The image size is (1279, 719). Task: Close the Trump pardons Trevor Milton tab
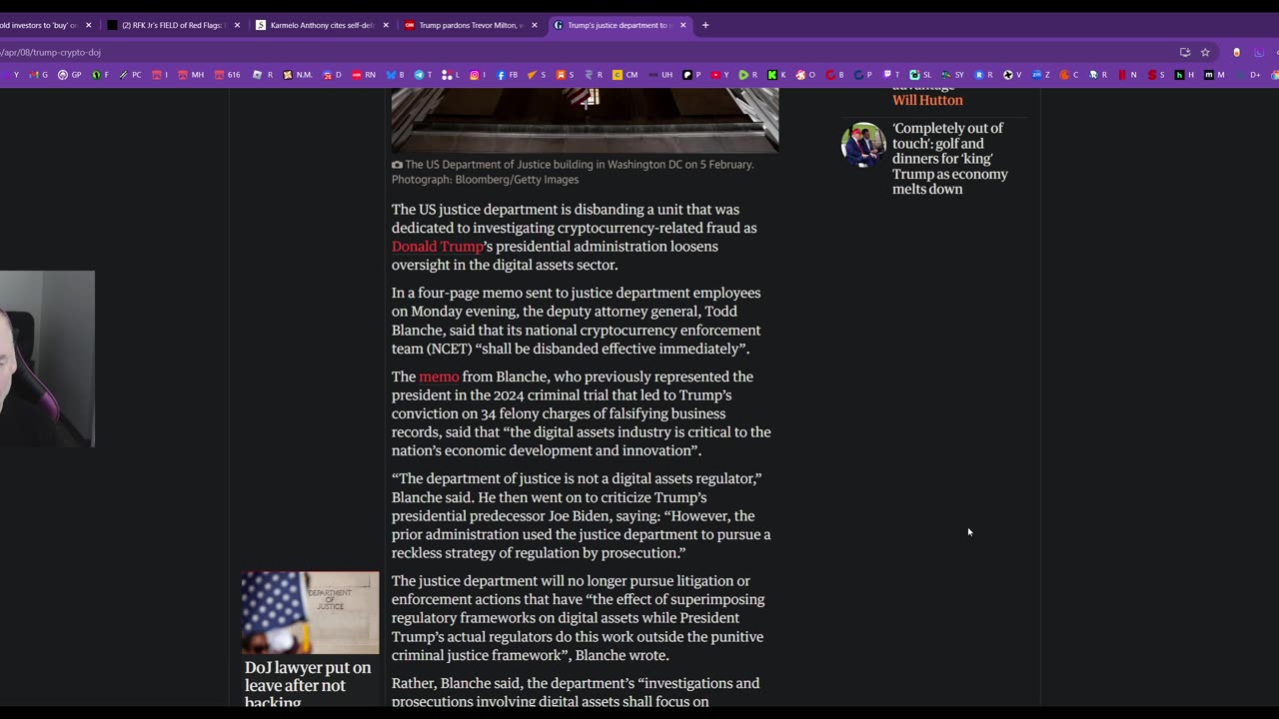point(535,25)
